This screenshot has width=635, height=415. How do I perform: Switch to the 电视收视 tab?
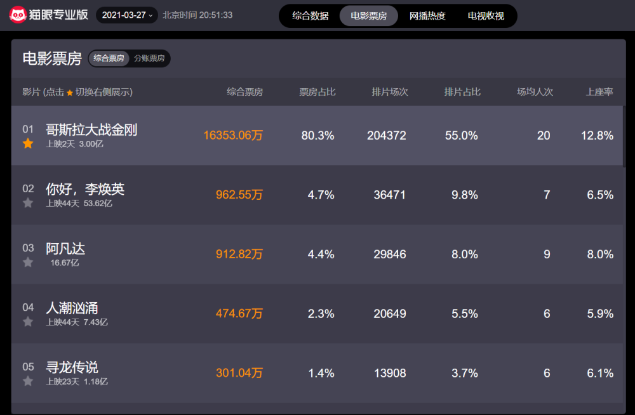pyautogui.click(x=486, y=15)
